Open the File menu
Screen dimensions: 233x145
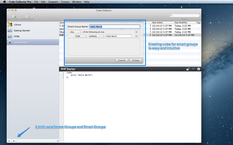click(36, 2)
